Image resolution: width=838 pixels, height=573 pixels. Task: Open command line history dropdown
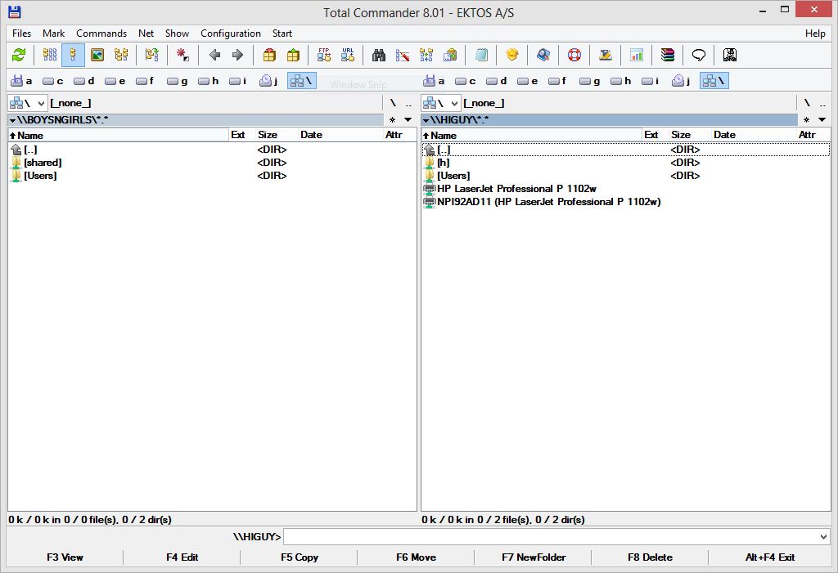point(823,537)
